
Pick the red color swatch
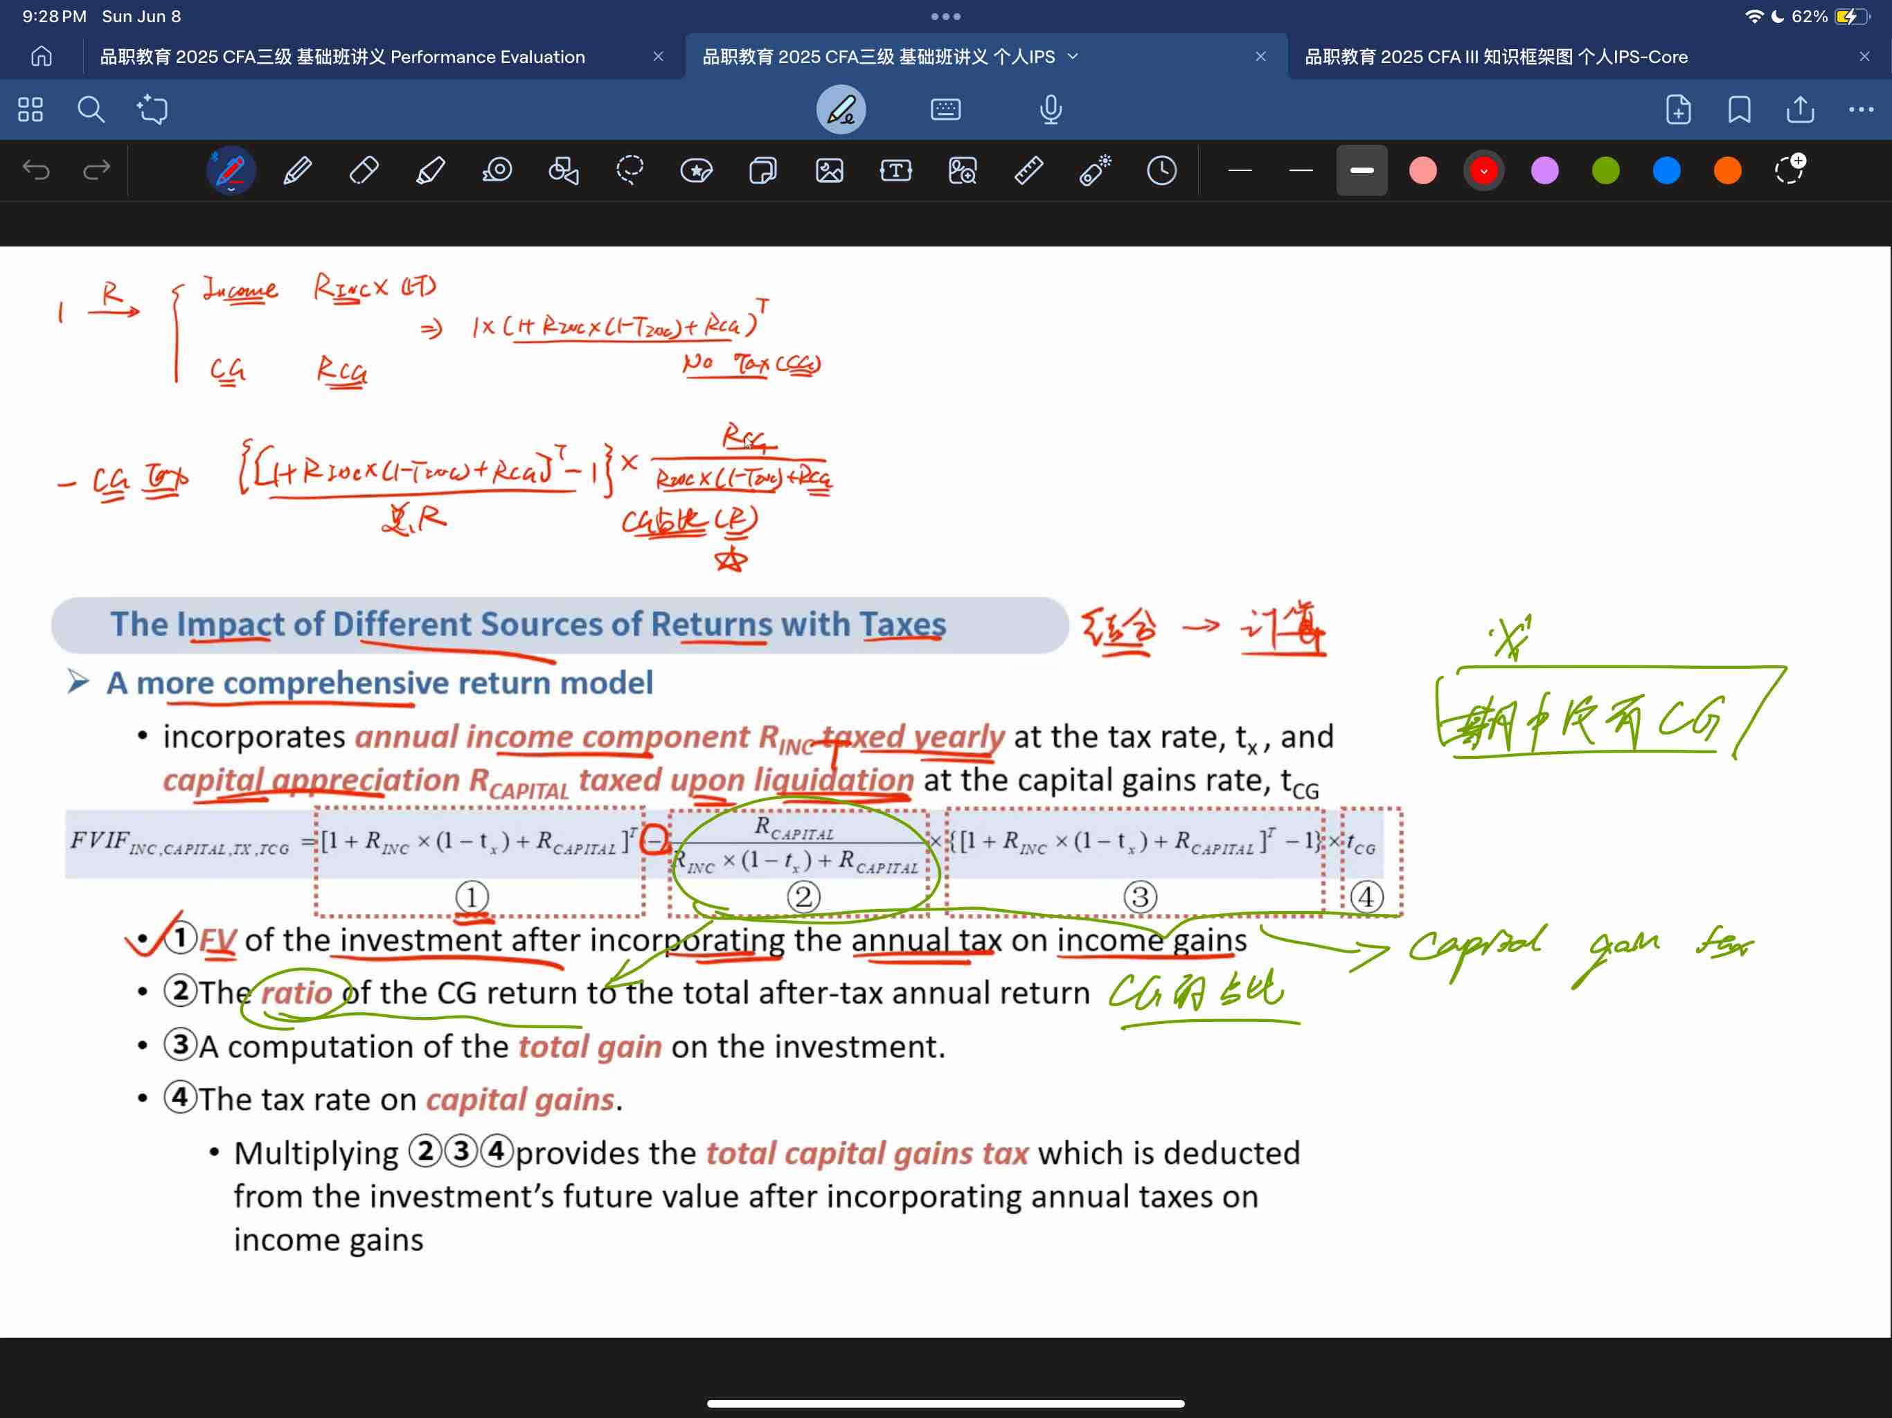pyautogui.click(x=1483, y=170)
